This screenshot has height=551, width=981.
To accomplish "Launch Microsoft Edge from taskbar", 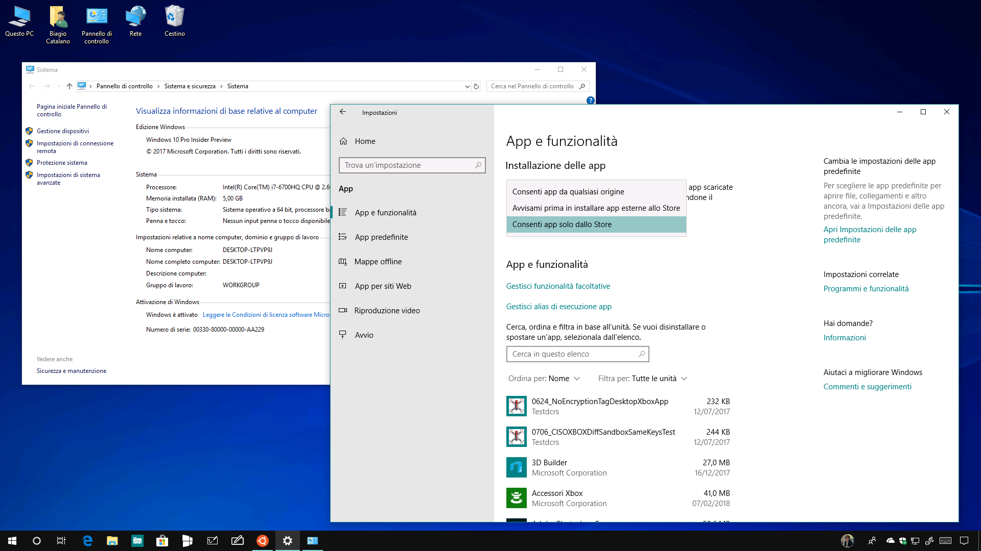I will pos(87,541).
